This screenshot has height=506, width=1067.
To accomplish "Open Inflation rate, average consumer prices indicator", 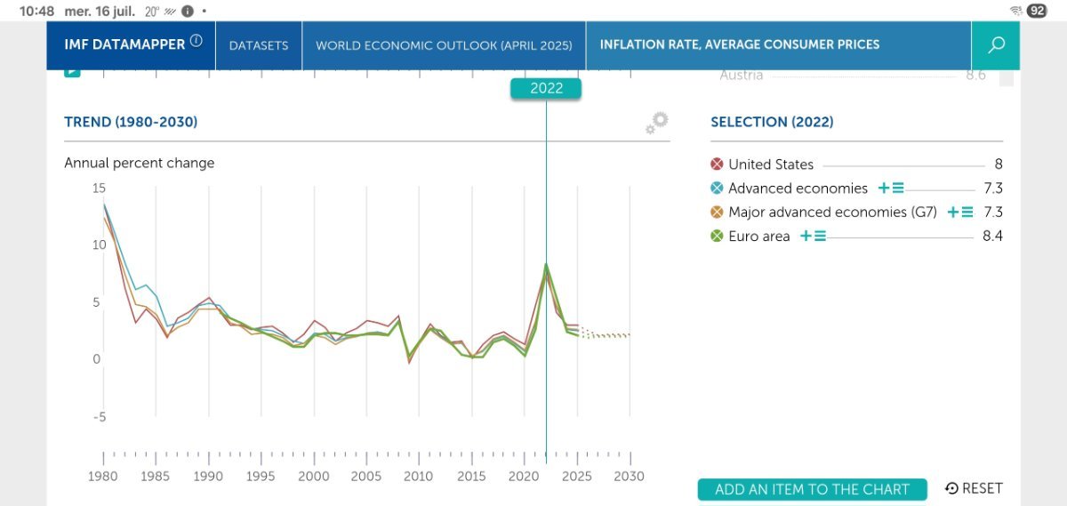I will [x=740, y=44].
